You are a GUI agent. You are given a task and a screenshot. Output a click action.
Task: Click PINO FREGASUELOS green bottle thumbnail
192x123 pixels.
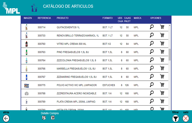(x=26, y=52)
